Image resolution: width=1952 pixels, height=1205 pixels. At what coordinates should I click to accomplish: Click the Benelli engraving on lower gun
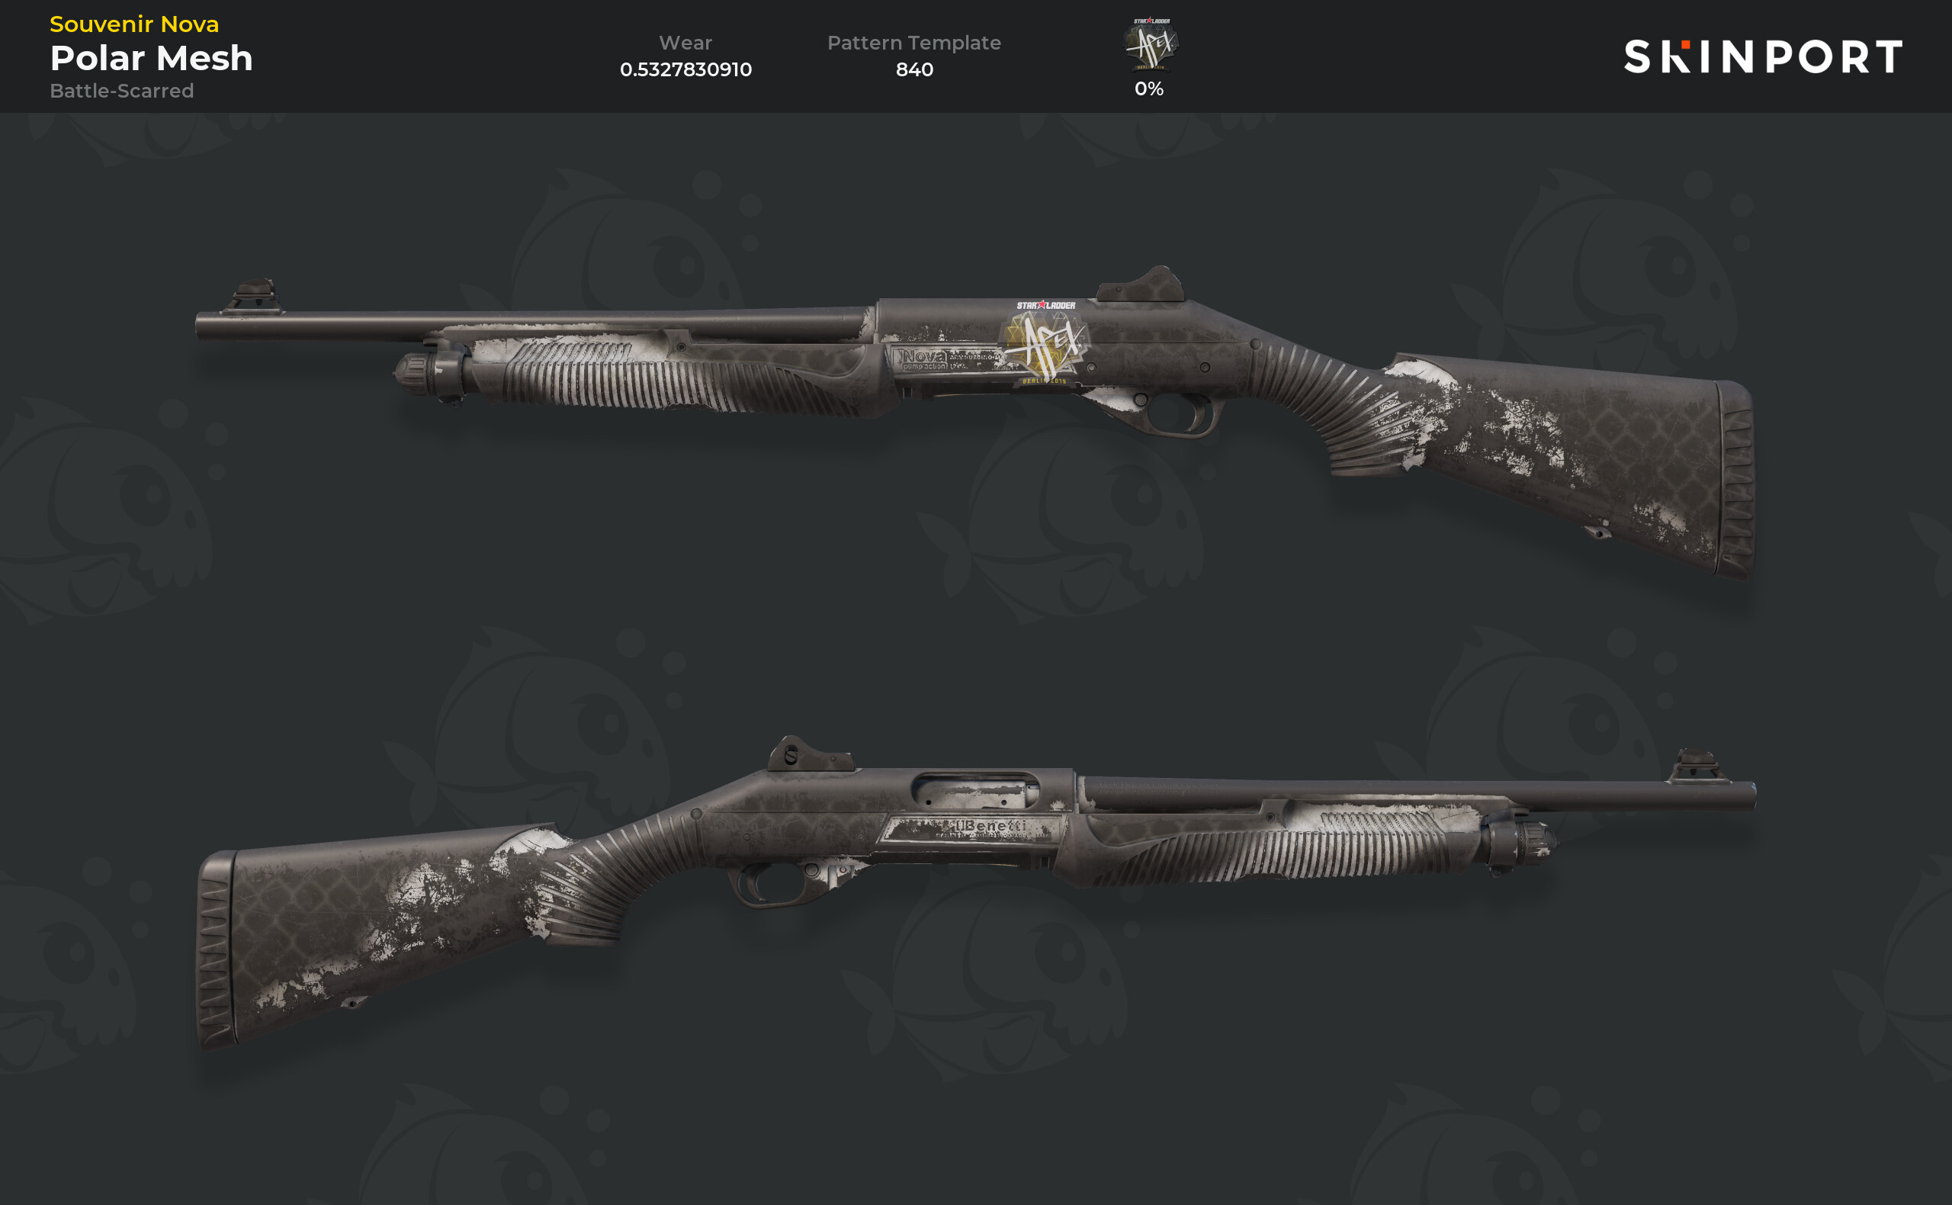[991, 827]
